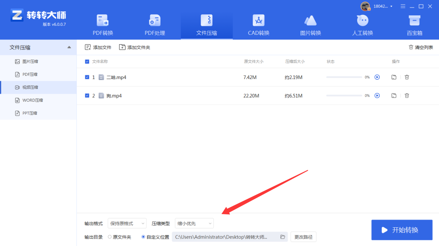Play preview for 二哈.mp4
Screen dimensions: 439x246
(377, 77)
